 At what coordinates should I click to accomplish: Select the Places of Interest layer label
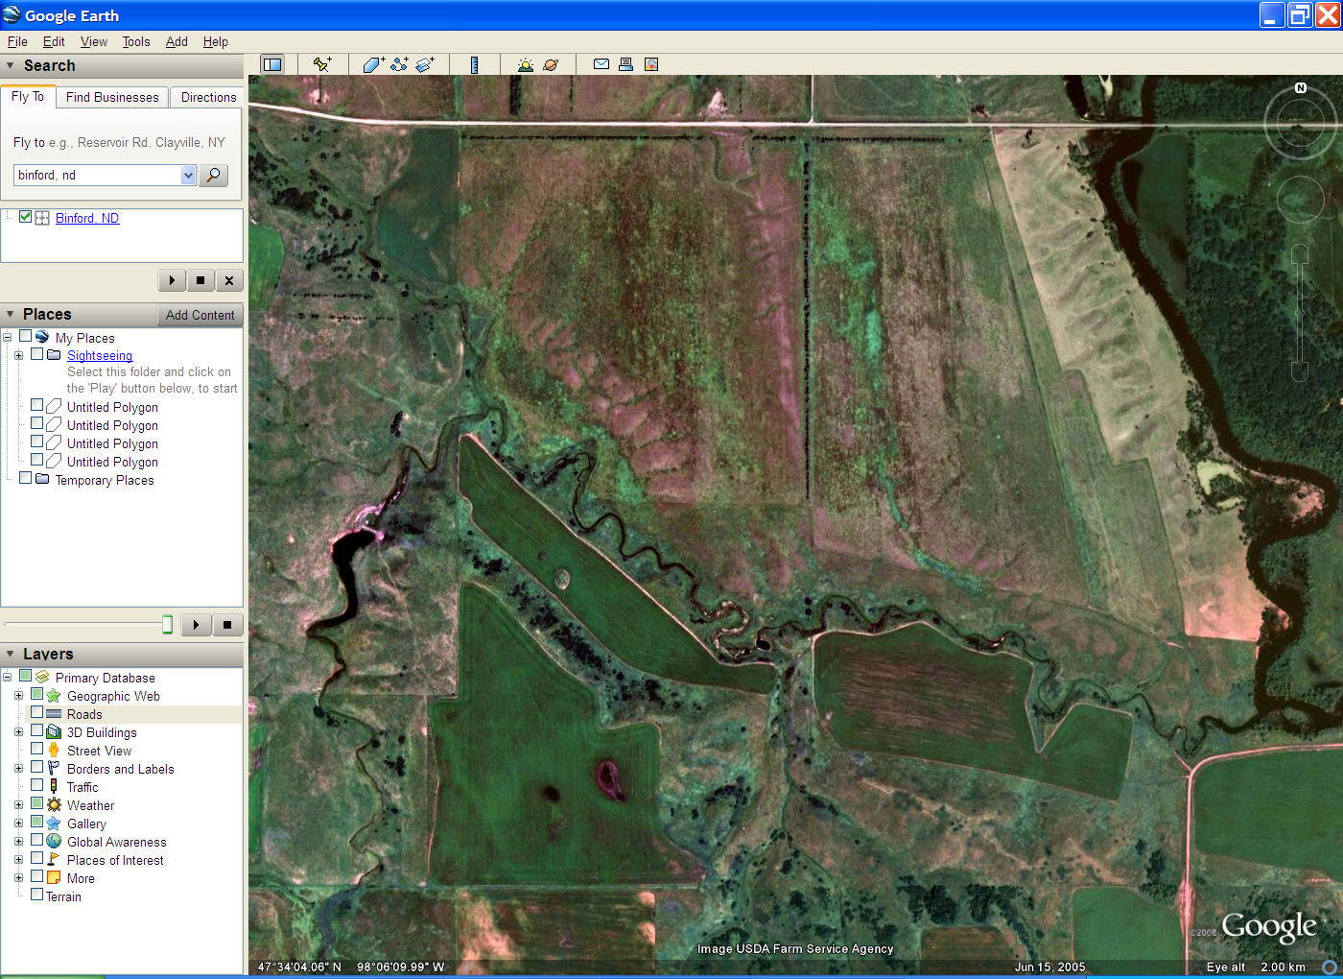point(115,860)
